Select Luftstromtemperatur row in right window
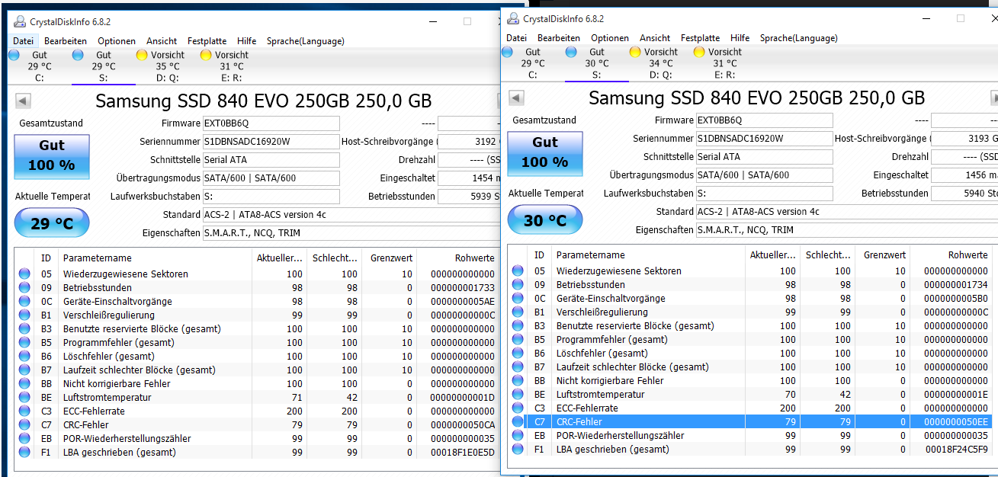Viewport: 998px width, 477px height. coord(751,395)
